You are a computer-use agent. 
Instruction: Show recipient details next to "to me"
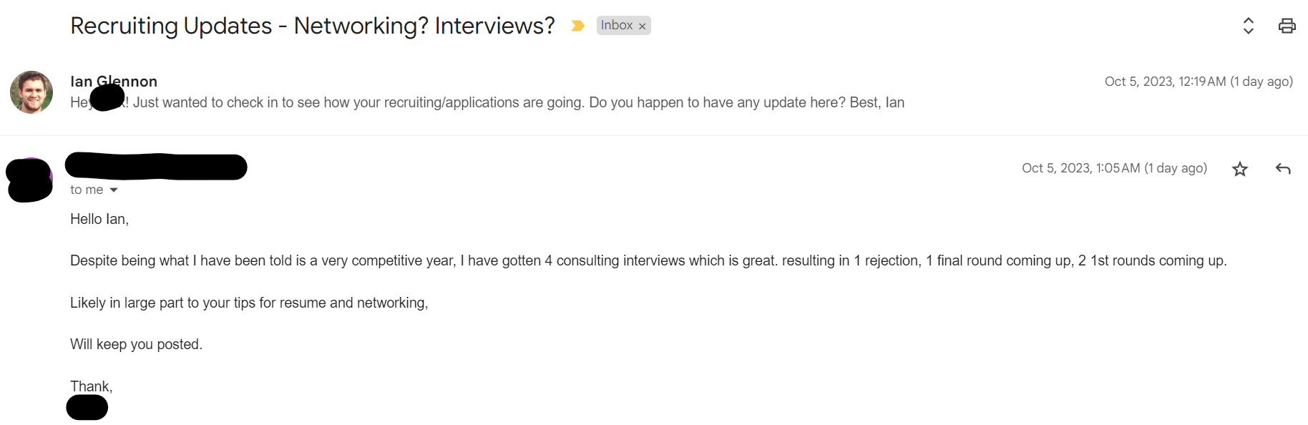point(114,190)
